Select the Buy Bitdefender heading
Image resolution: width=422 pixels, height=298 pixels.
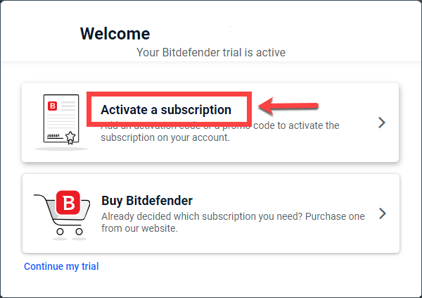[147, 200]
